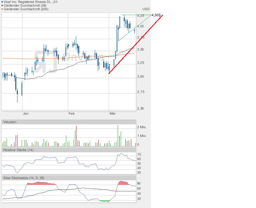
Task: Click the red overbought stochastics area in March
Action: pyautogui.click(x=123, y=183)
